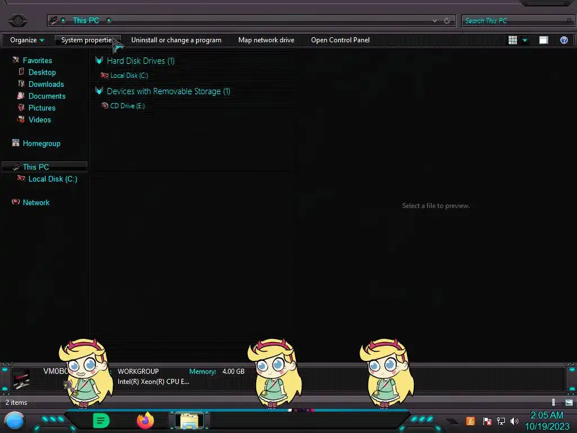
Task: Select Favorites in the navigation pane
Action: coord(37,60)
